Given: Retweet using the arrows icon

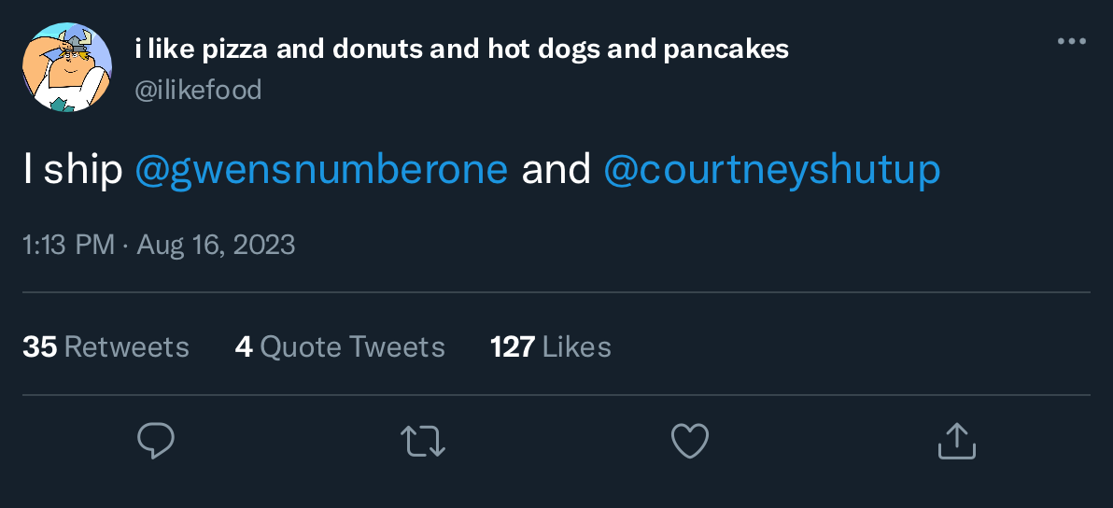Looking at the screenshot, I should click(423, 441).
